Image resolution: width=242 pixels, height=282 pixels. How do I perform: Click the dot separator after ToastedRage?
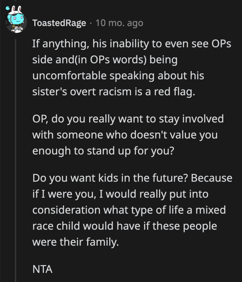[90, 23]
